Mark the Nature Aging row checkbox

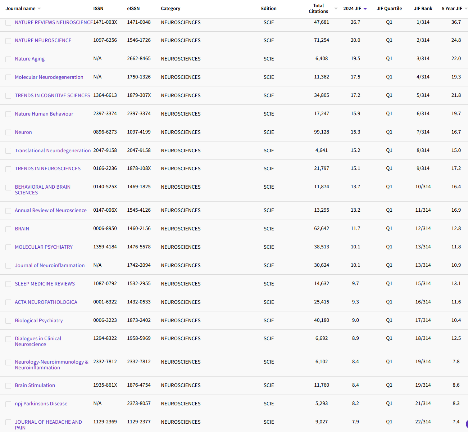pyautogui.click(x=8, y=59)
